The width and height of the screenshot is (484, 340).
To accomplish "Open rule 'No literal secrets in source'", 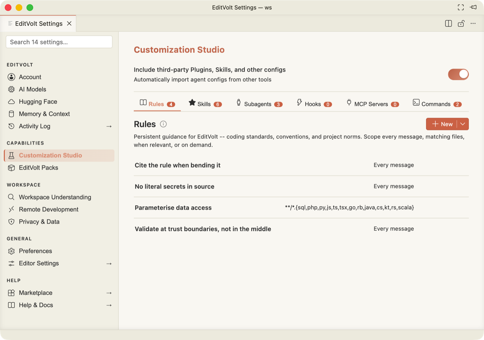I will click(301, 187).
